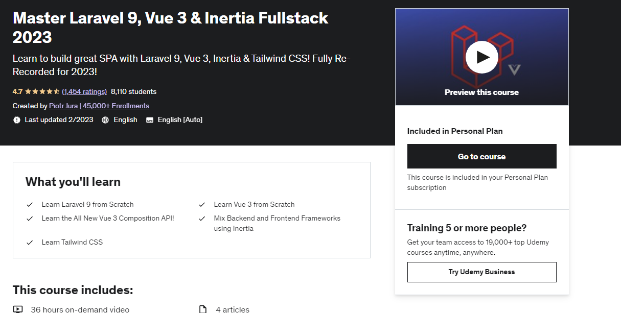
Task: Click the 4.7 rating score
Action: pyautogui.click(x=17, y=92)
